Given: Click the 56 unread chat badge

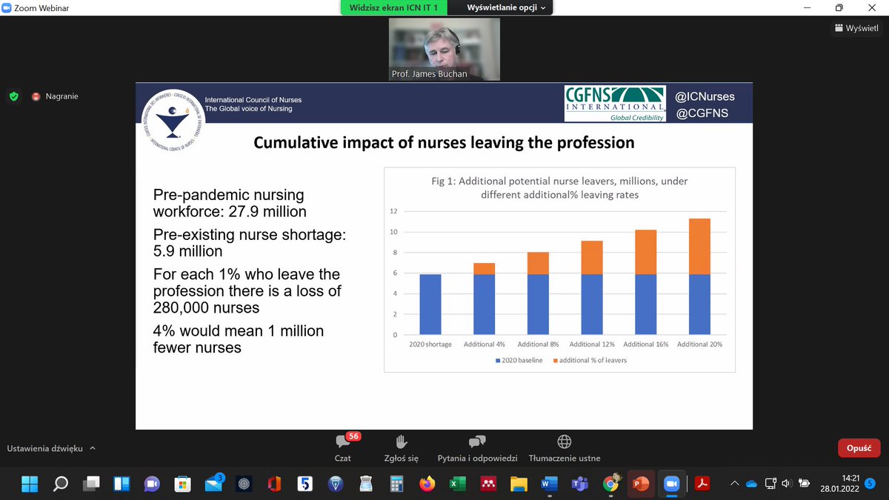Looking at the screenshot, I should coord(353,436).
